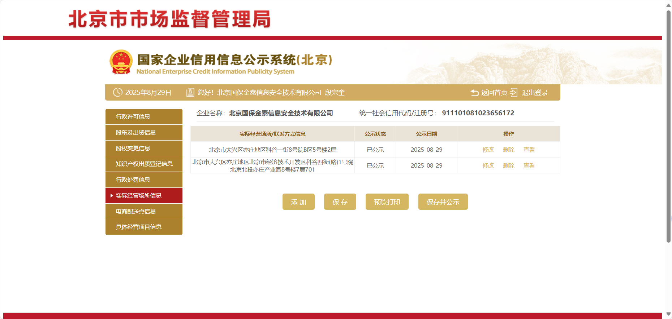672x319 pixels.
Task: Click the 返回首页 link
Action: (494, 93)
